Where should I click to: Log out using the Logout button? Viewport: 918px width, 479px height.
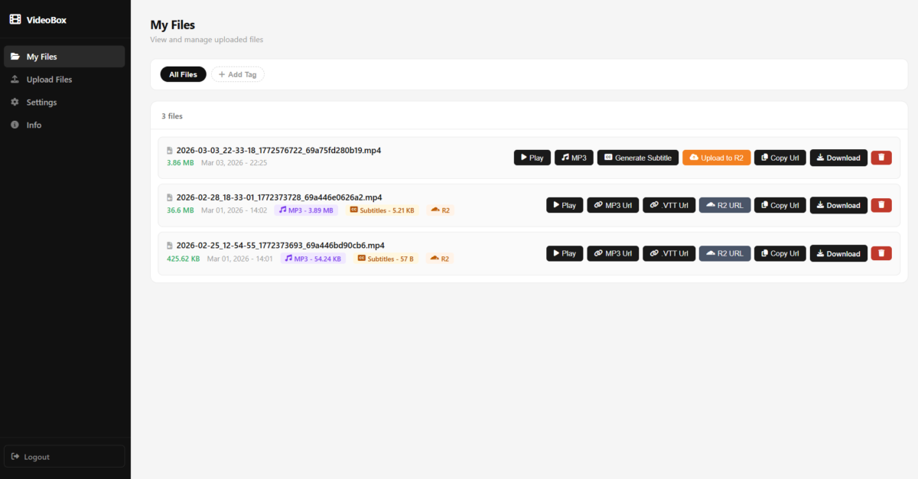(64, 457)
